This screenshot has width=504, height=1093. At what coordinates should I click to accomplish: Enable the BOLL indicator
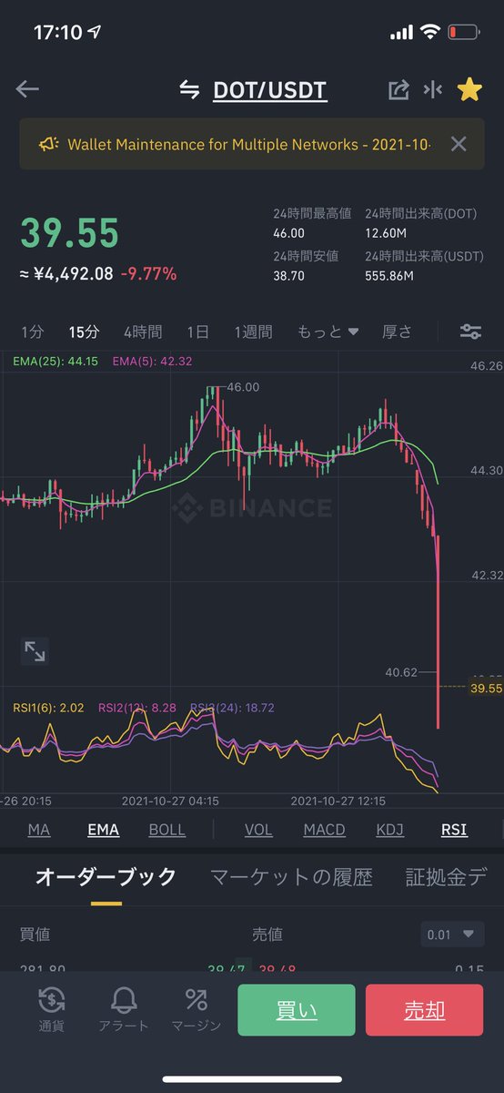point(167,830)
